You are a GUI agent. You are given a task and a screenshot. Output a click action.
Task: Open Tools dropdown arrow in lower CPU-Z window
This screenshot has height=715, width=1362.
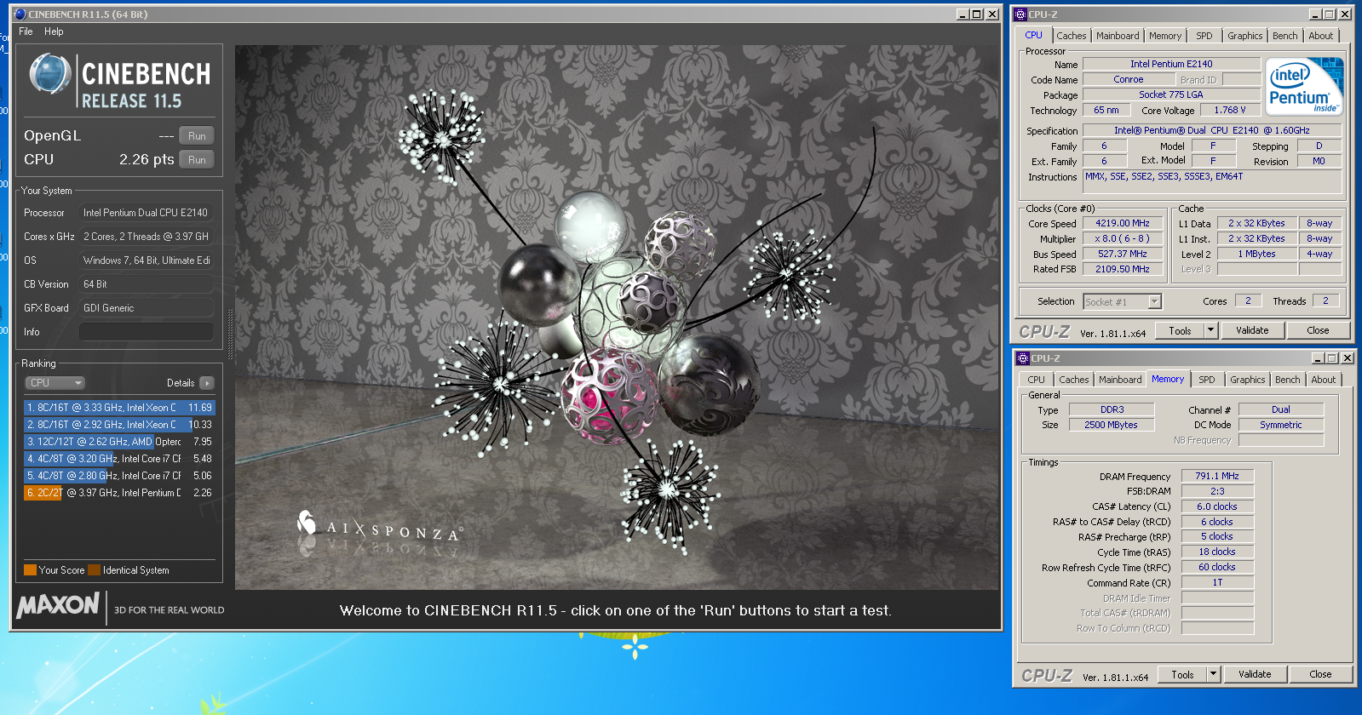tap(1213, 675)
